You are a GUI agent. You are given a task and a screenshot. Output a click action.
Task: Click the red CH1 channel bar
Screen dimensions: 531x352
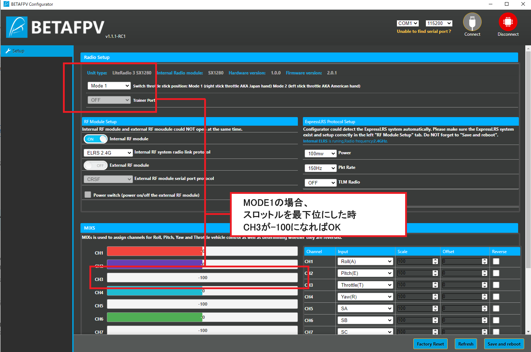pos(155,251)
